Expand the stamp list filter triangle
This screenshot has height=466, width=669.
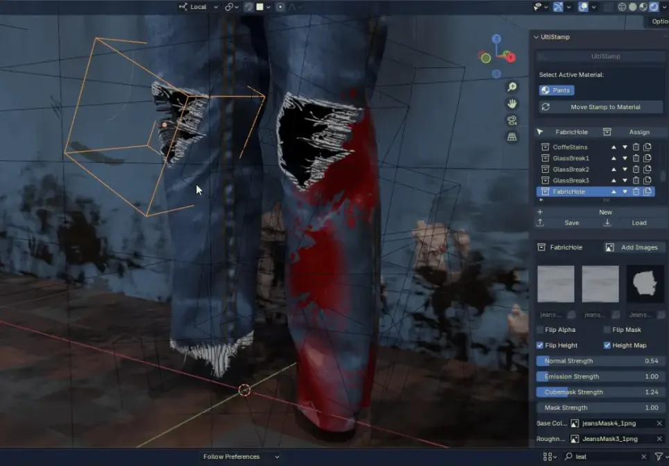point(541,200)
